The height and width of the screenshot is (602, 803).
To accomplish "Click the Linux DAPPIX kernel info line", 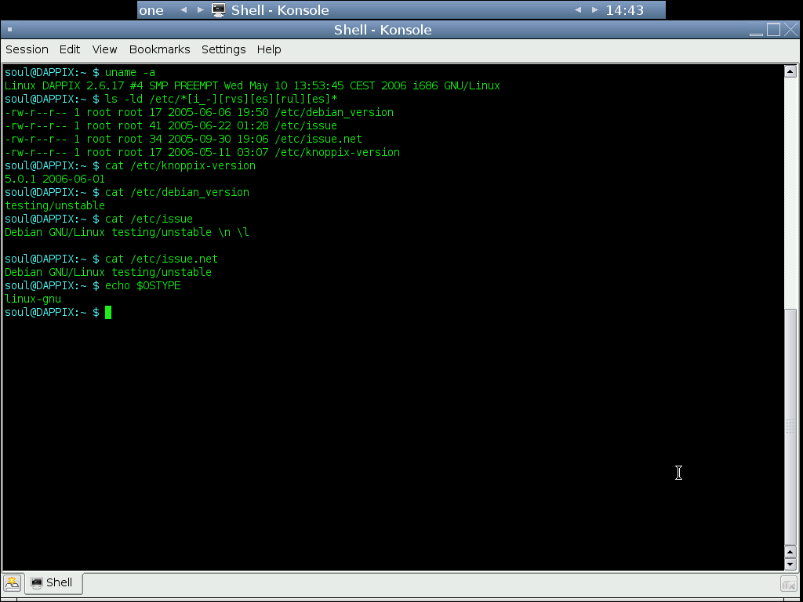I will (x=253, y=85).
